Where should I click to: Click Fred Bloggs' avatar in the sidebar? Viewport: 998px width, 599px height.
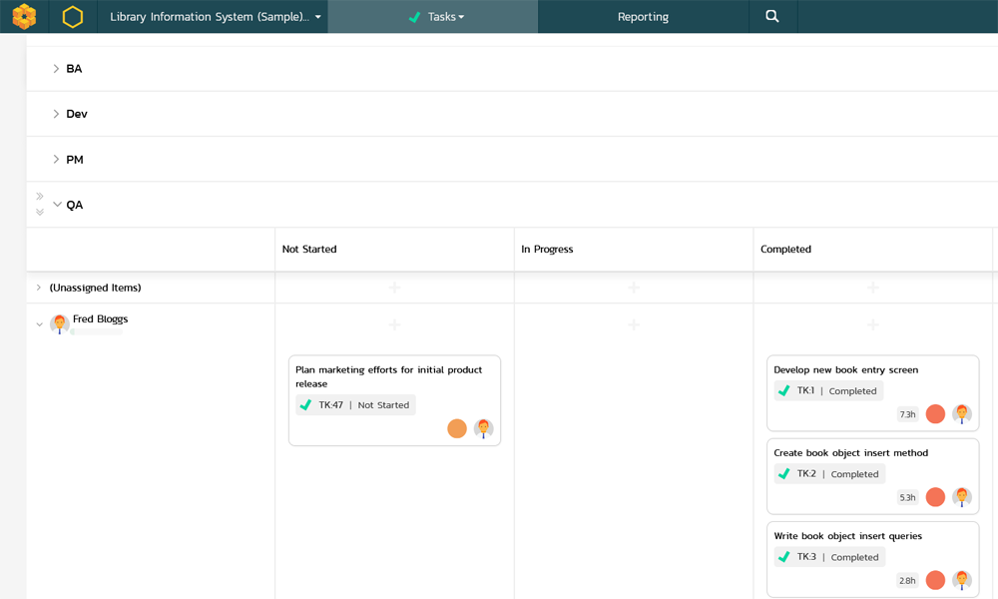(x=60, y=323)
